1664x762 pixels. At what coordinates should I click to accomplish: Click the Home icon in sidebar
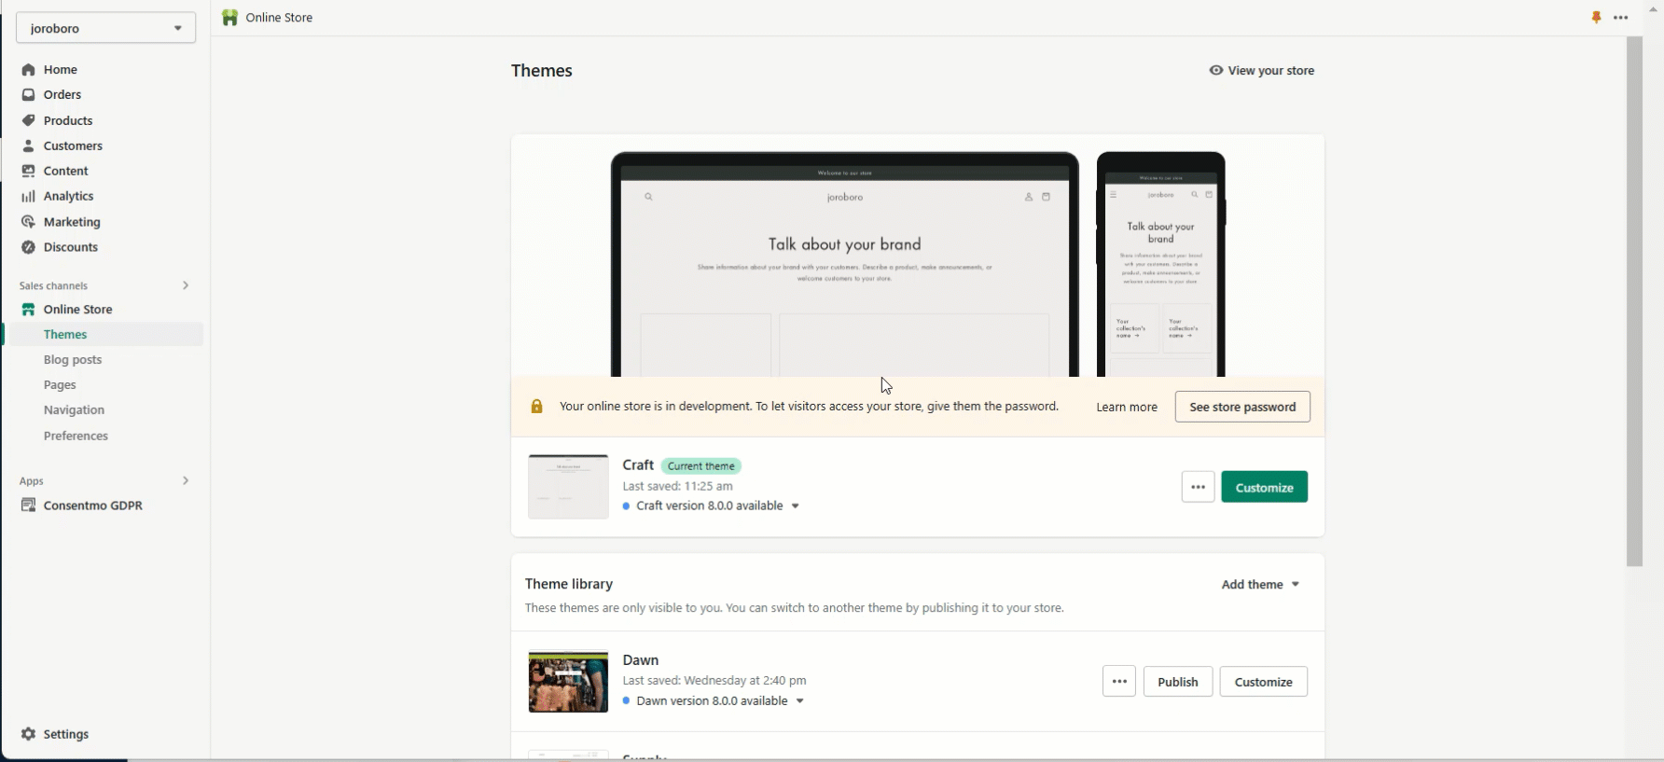click(x=28, y=70)
